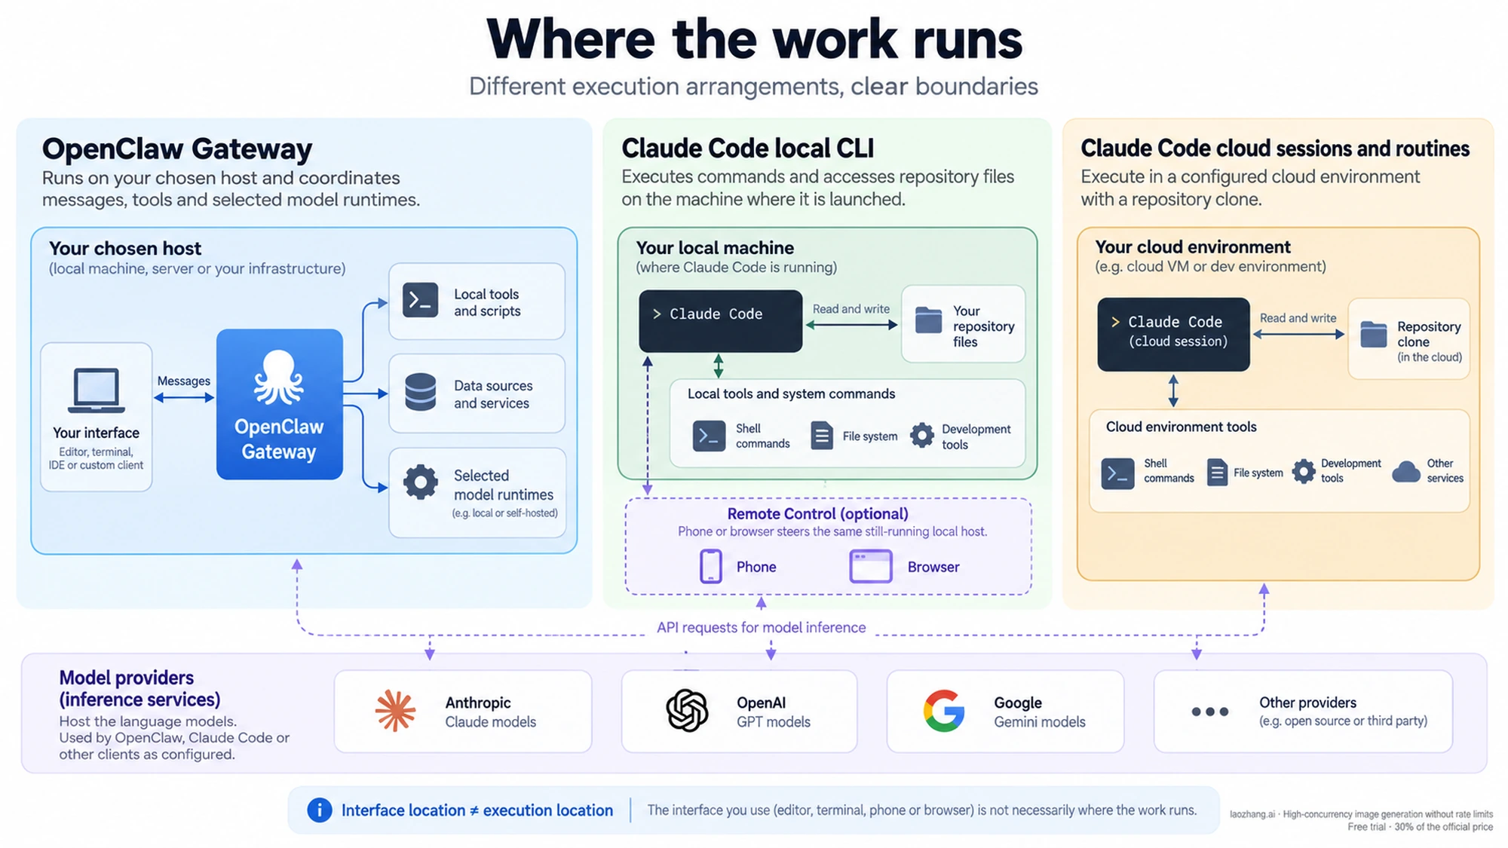Click the database icon beside Data sources and services
Image resolution: width=1508 pixels, height=848 pixels.
point(420,392)
